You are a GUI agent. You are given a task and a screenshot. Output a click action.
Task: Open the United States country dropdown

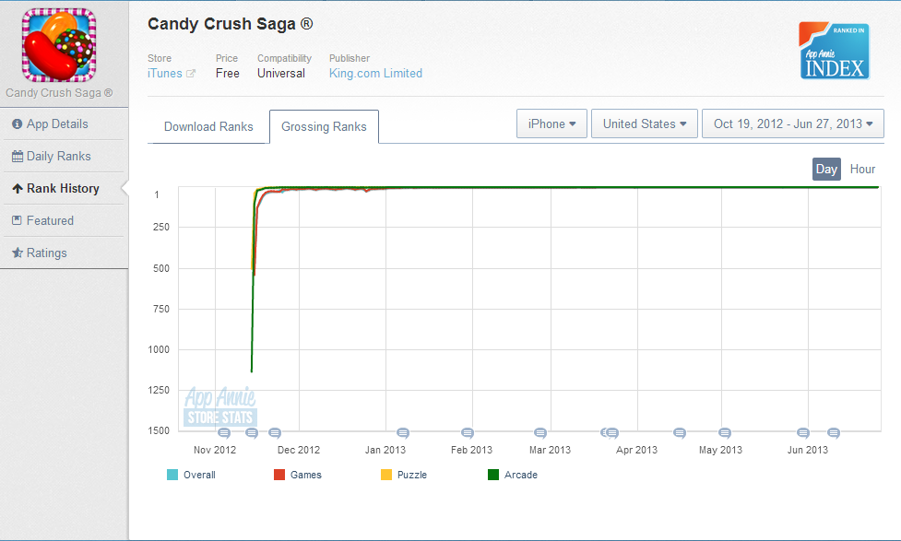pos(644,123)
